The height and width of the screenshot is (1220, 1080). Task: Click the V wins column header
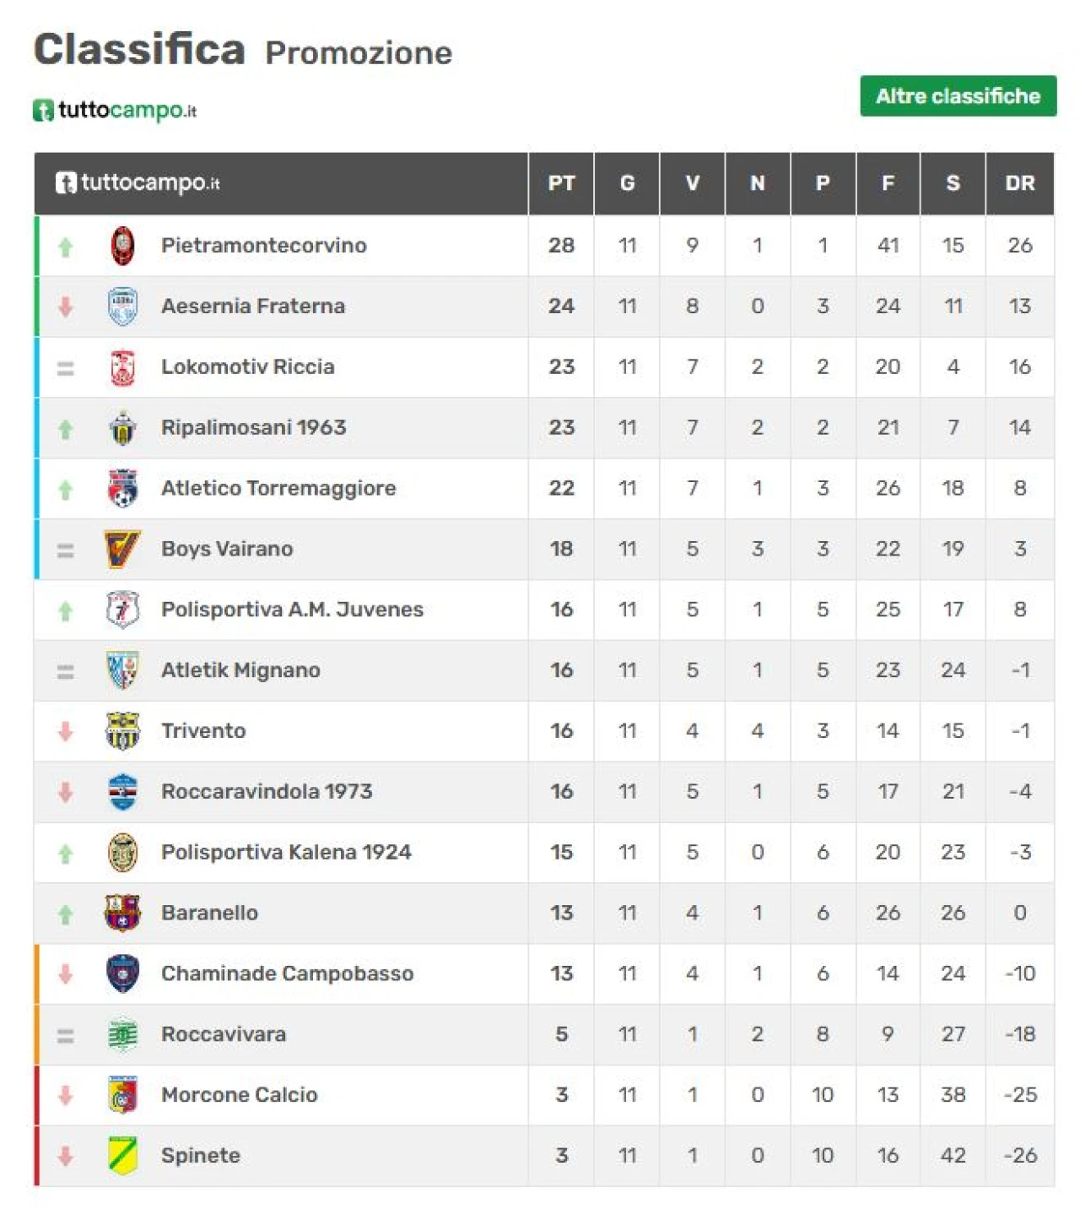692,183
